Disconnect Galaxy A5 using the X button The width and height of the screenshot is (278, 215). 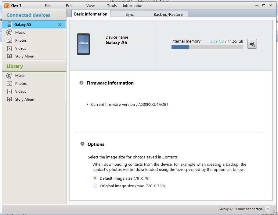[x=60, y=24]
